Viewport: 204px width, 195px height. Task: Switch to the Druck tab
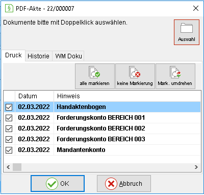(13, 55)
